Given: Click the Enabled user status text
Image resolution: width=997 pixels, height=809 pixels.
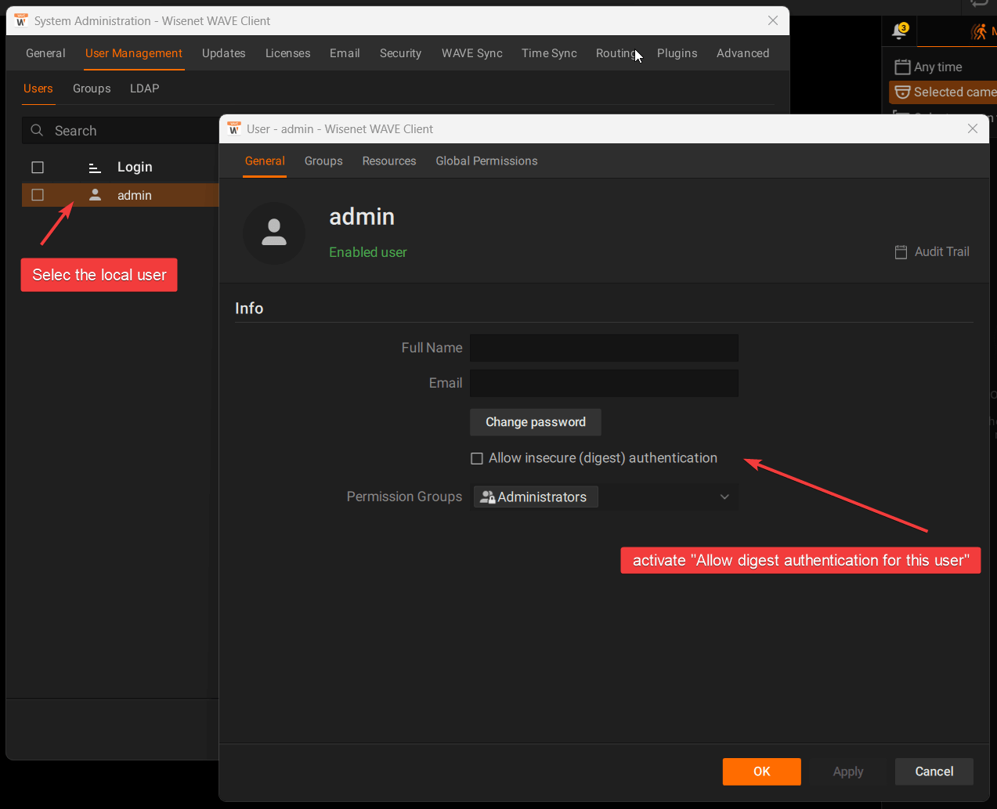Looking at the screenshot, I should click(x=368, y=252).
